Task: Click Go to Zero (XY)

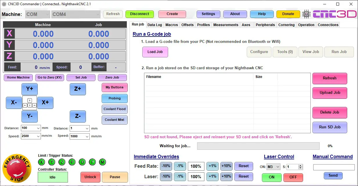Action: click(x=50, y=78)
